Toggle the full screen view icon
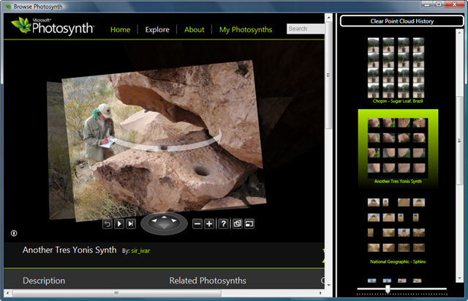This screenshot has width=468, height=301. [x=249, y=223]
